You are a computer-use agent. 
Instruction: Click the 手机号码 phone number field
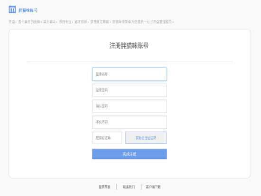(130, 122)
